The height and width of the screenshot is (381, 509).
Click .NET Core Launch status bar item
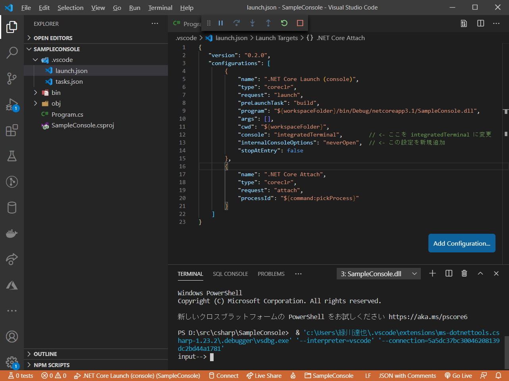(137, 375)
